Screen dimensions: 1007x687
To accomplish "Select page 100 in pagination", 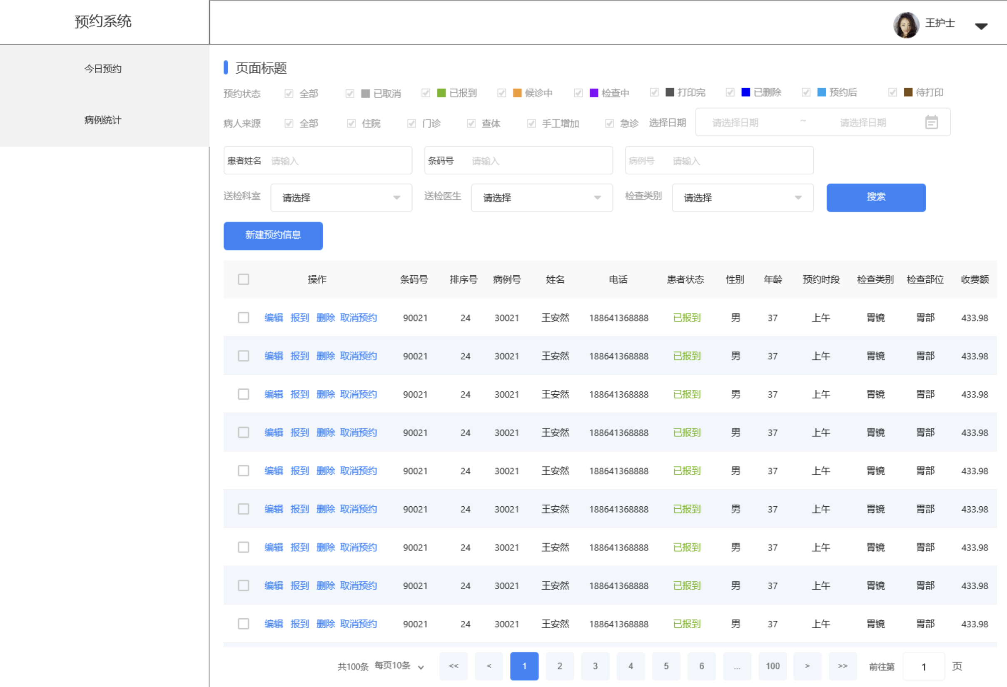I will click(773, 666).
